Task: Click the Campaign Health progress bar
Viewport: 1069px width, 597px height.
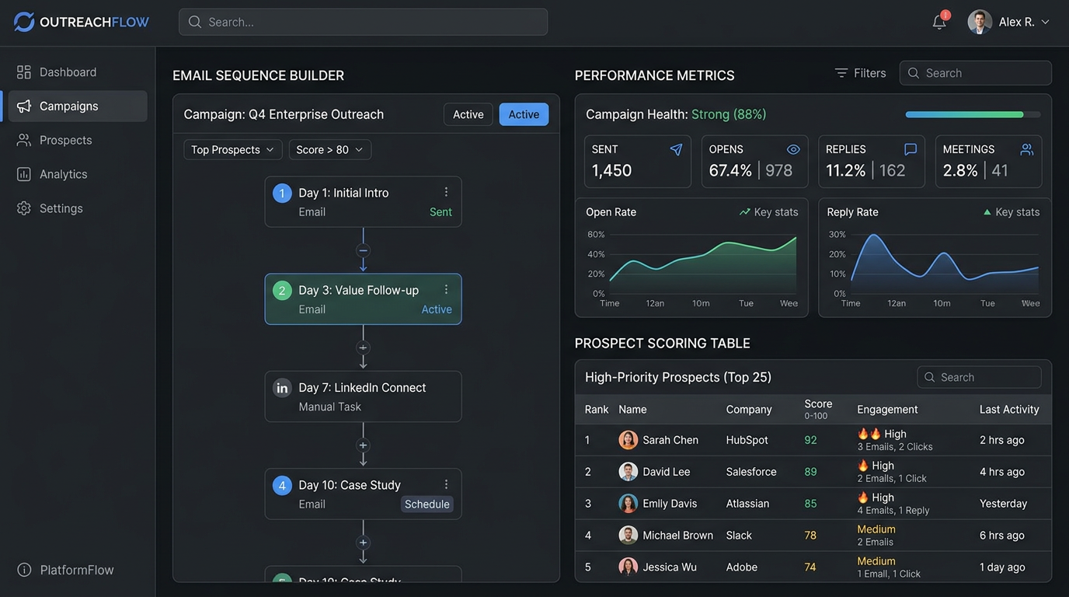Action: 973,114
